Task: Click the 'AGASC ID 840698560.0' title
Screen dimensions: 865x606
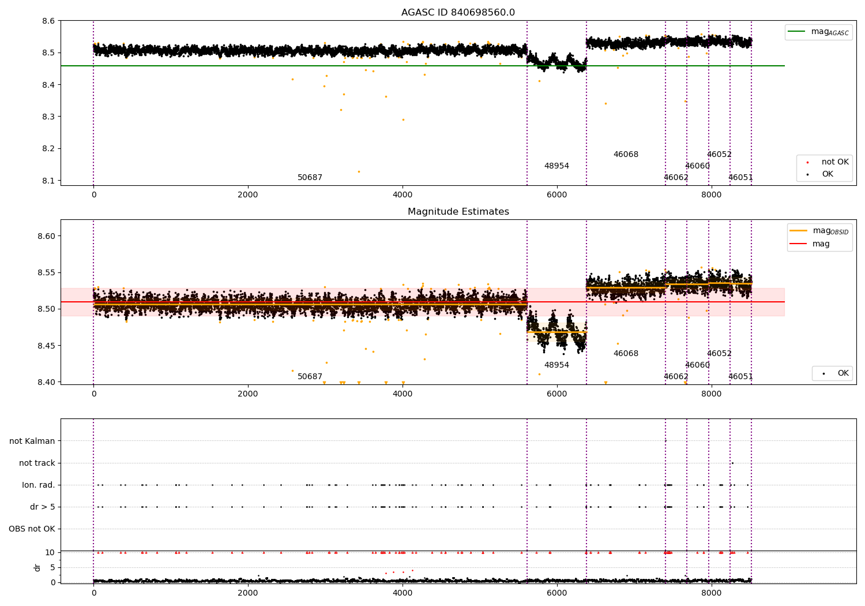Action: pyautogui.click(x=458, y=13)
